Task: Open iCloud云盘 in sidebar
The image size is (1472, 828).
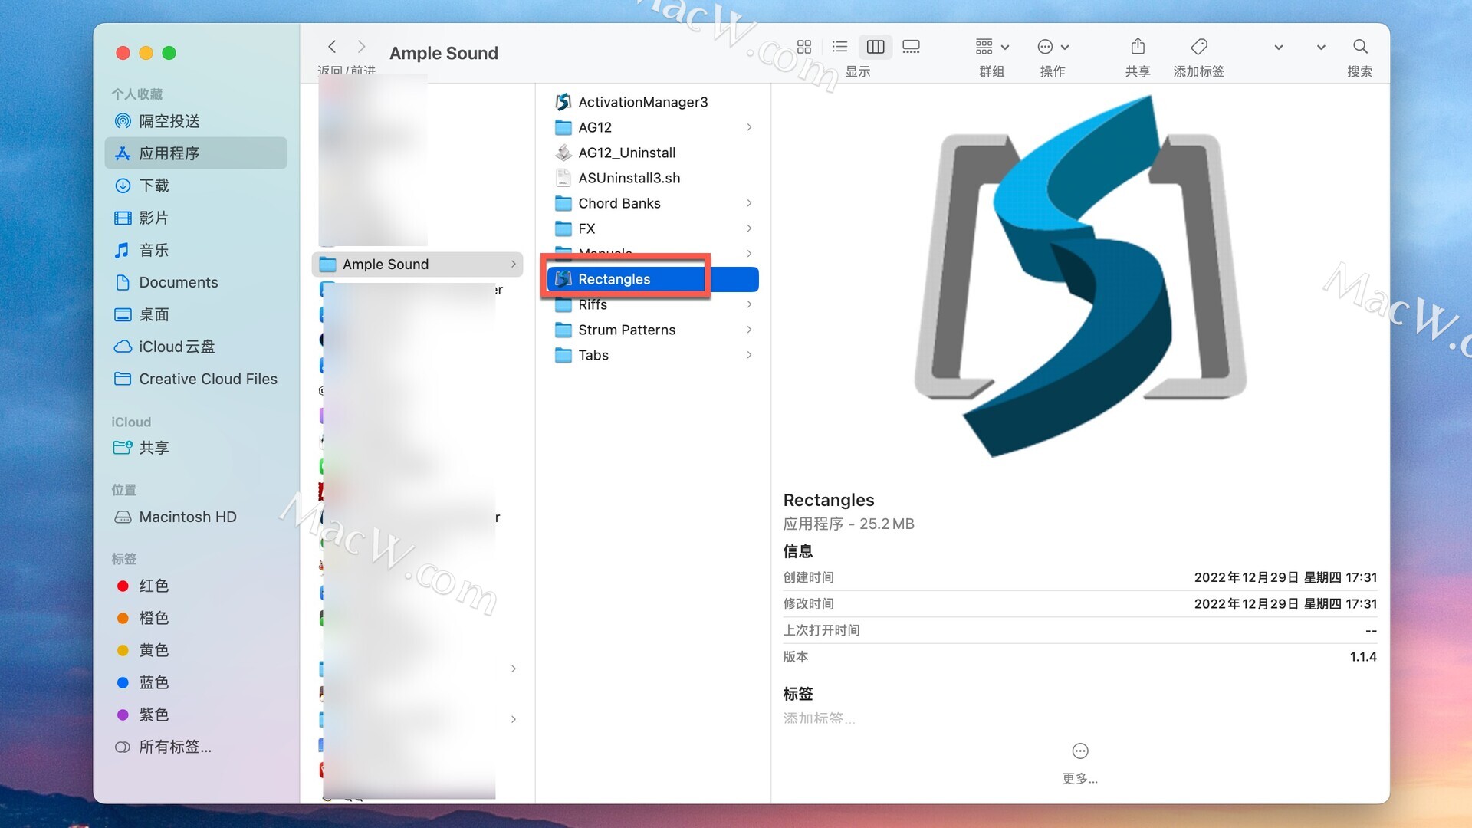Action: point(195,347)
